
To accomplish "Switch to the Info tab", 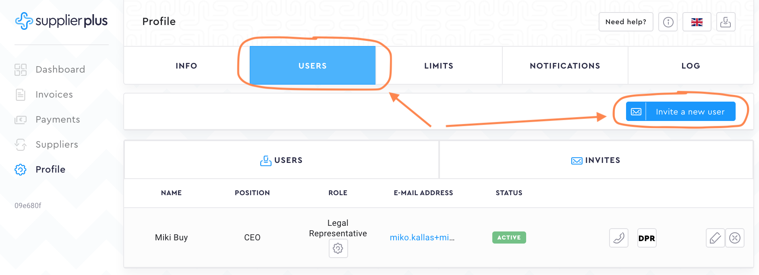I will 186,66.
